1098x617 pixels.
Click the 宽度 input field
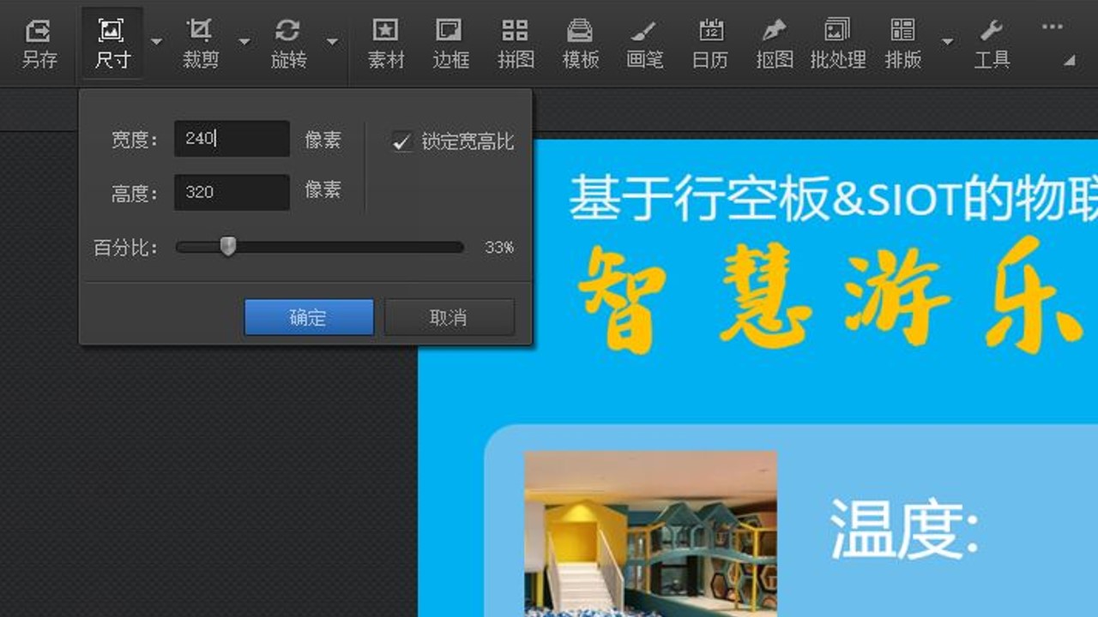(232, 138)
